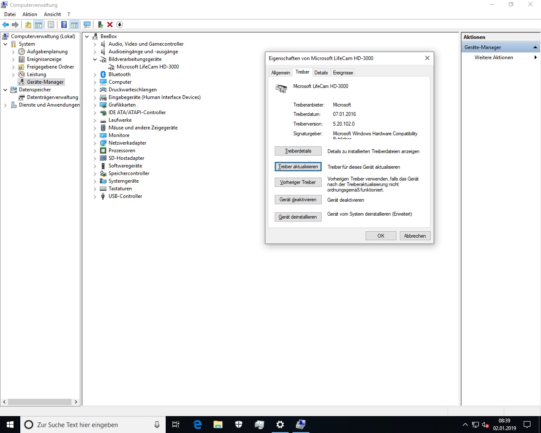Open the Ansicht menu
The width and height of the screenshot is (541, 433).
pyautogui.click(x=52, y=14)
